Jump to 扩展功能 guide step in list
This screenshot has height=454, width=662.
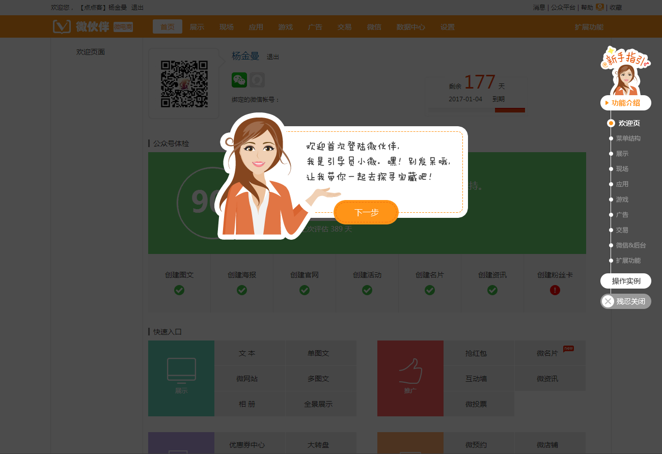click(x=628, y=261)
